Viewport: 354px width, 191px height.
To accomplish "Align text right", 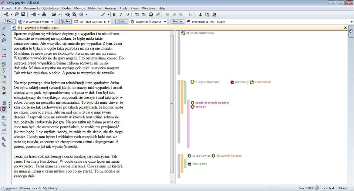I will coord(181,14).
